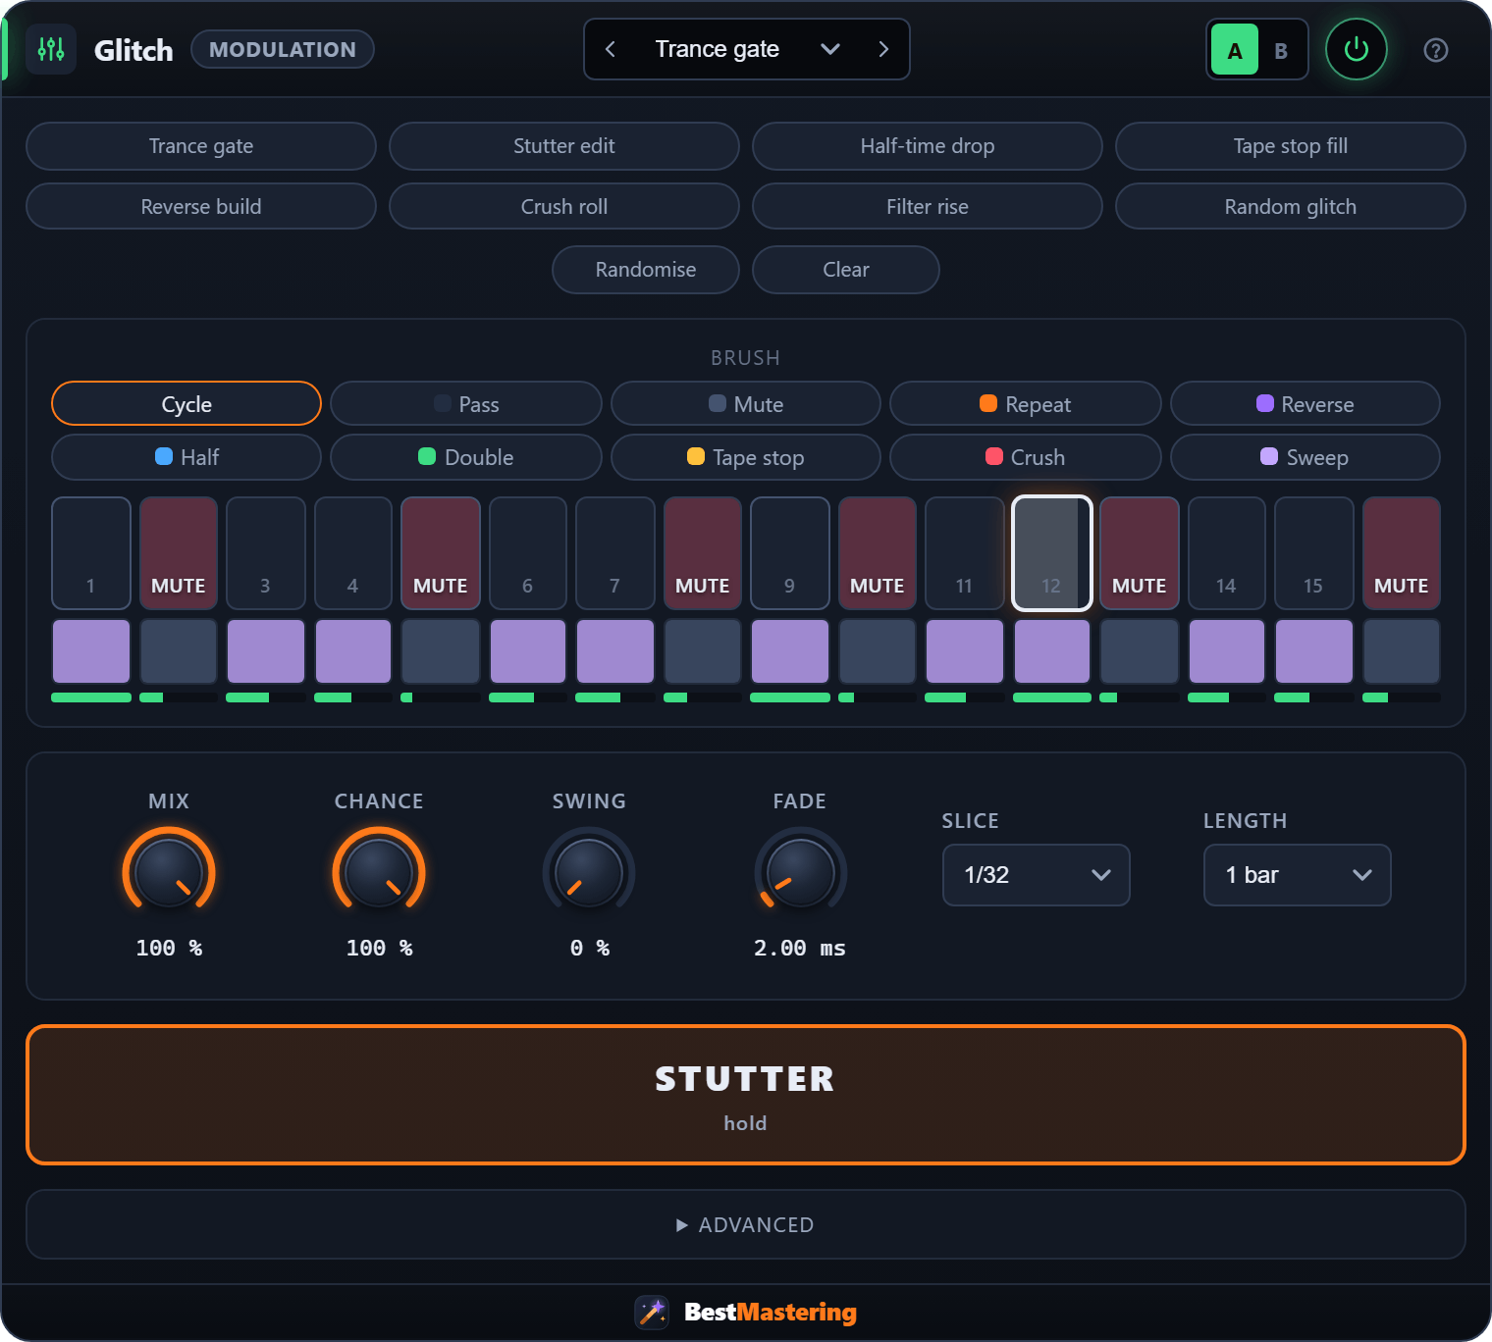Click the CHANCE knob
1492x1342 pixels.
[379, 873]
